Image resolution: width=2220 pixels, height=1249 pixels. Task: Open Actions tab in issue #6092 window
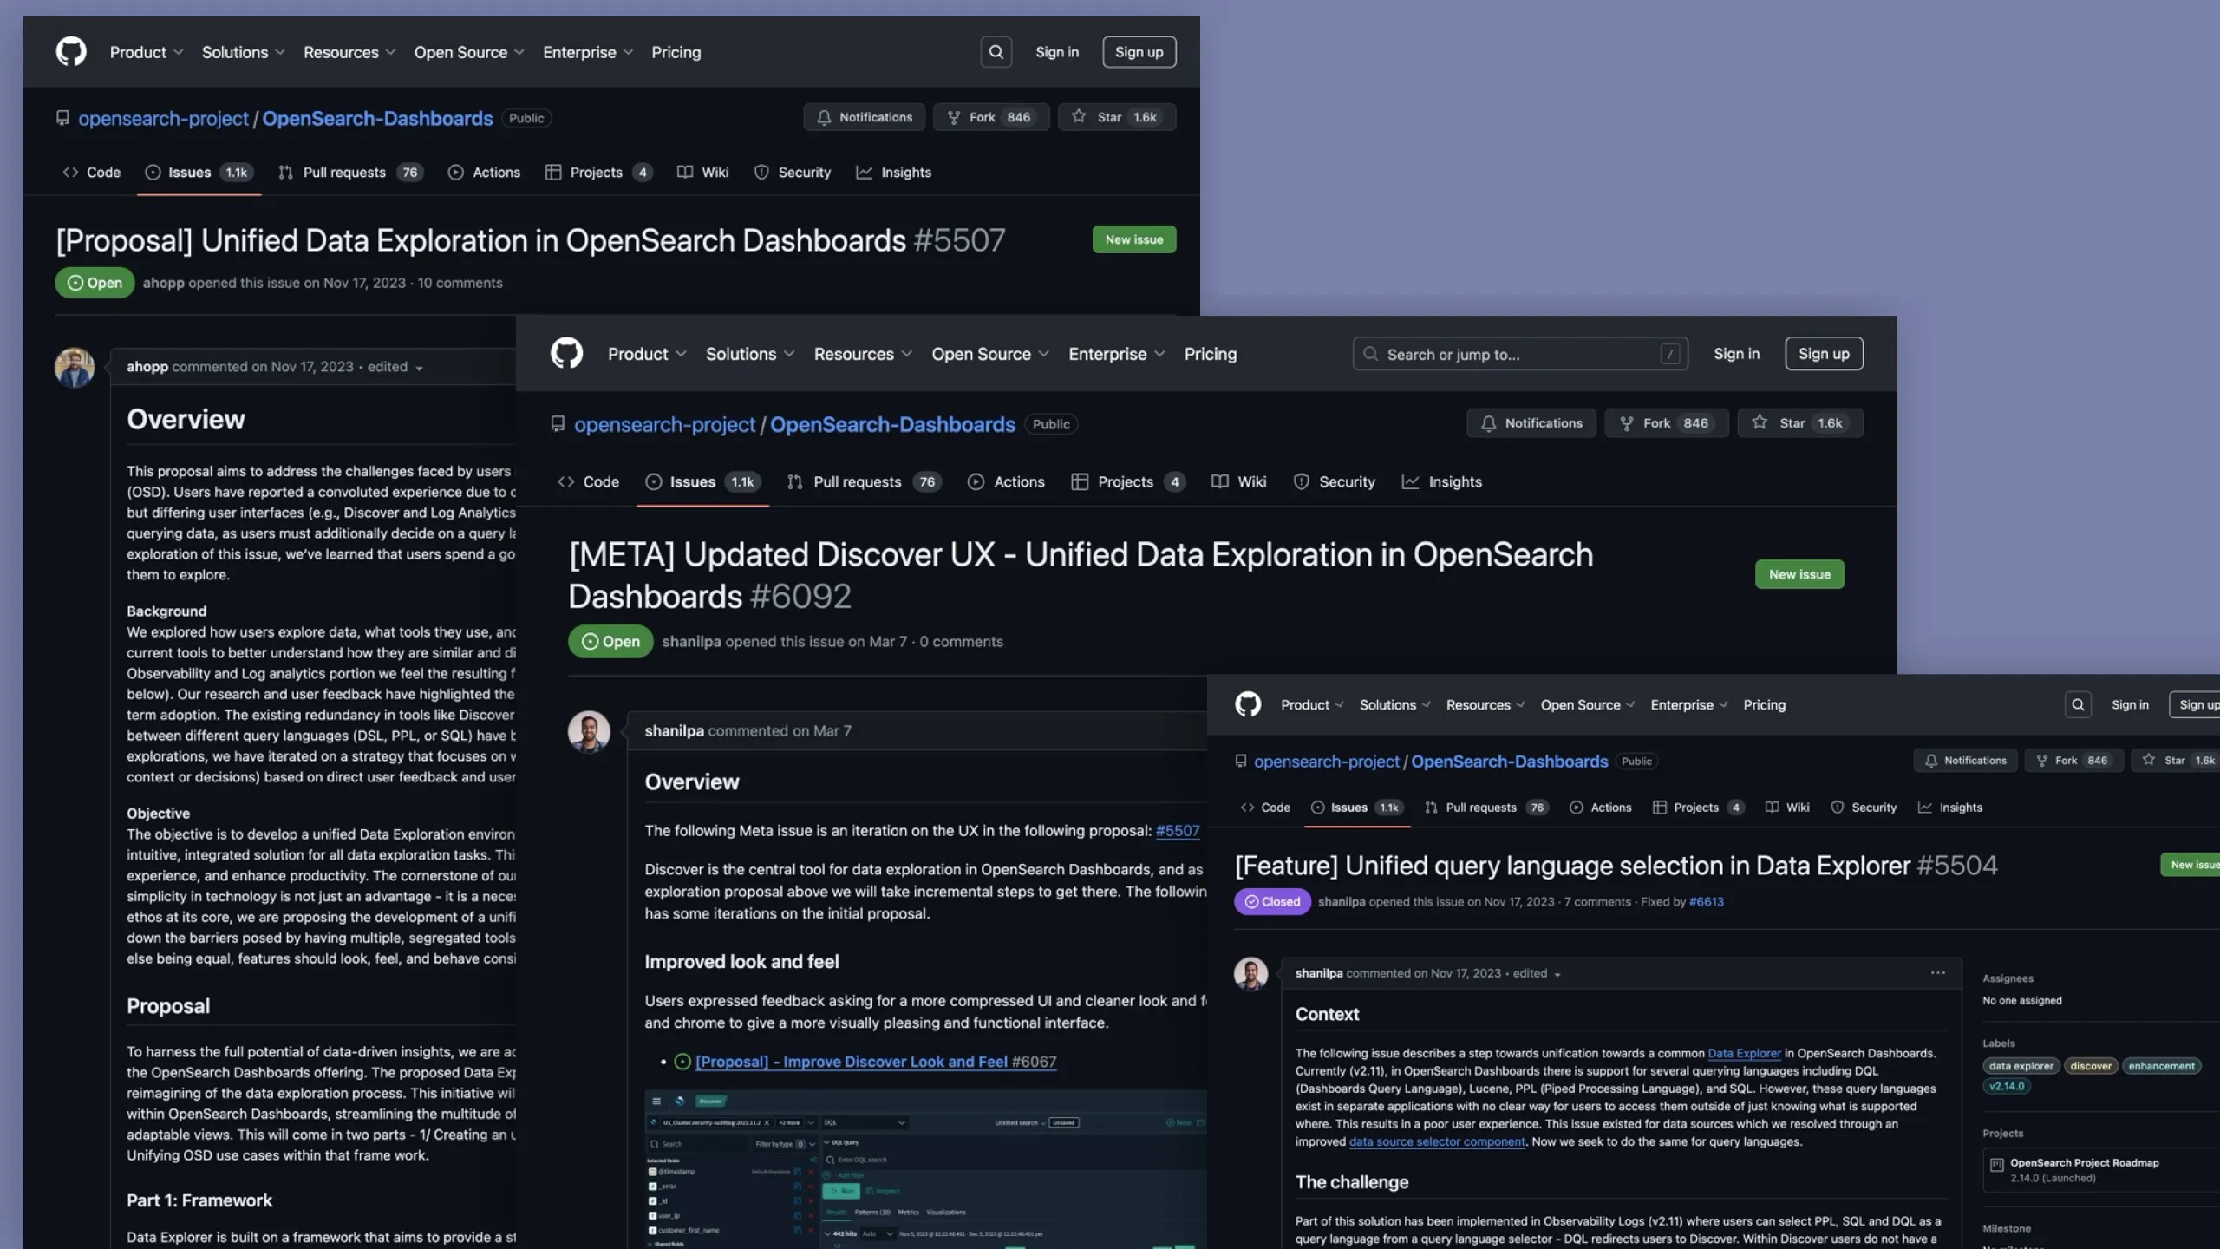pos(1006,482)
